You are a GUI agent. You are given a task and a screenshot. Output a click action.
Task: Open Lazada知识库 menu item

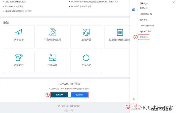pos(146,14)
